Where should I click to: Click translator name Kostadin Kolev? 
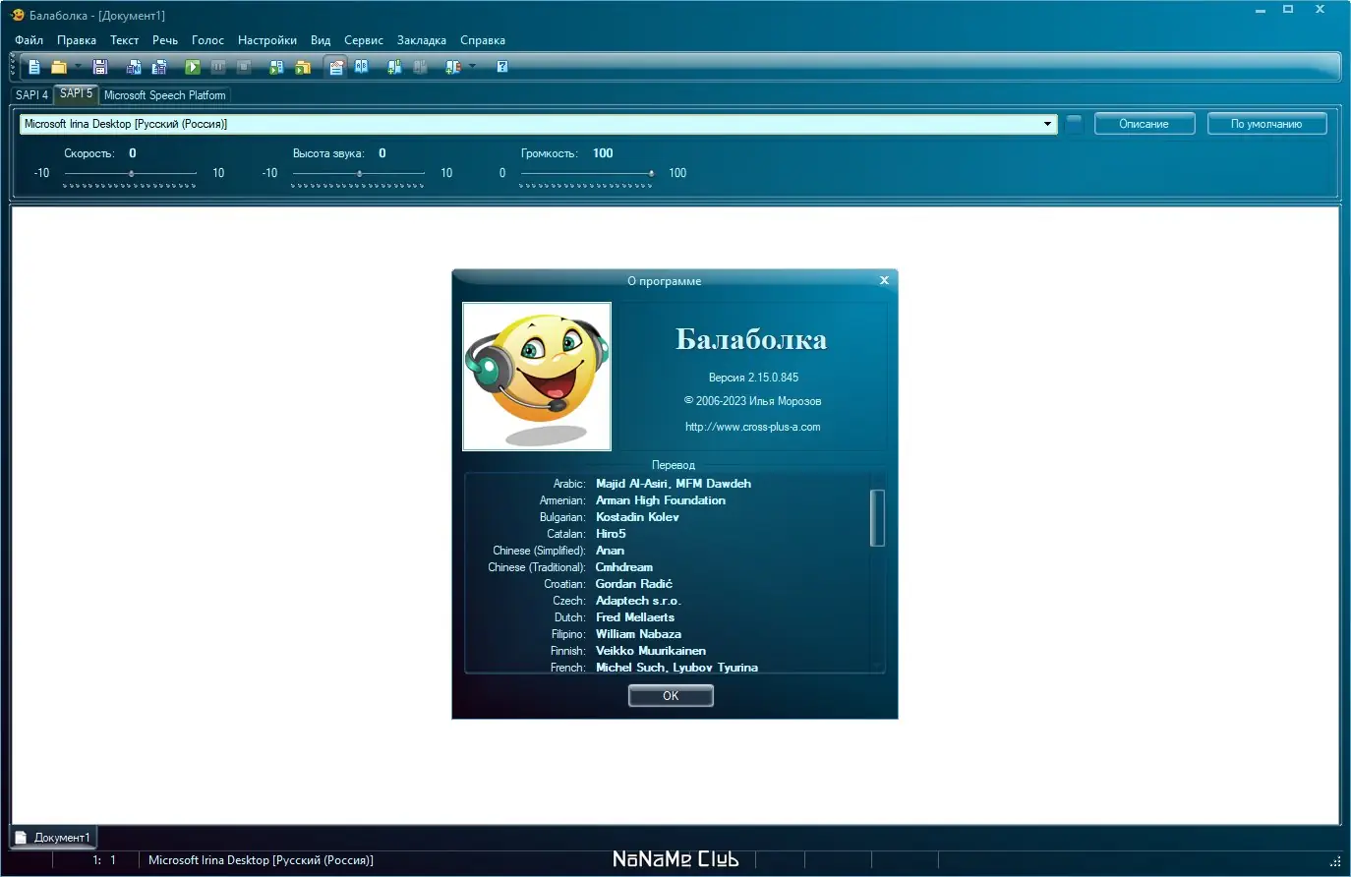click(637, 517)
